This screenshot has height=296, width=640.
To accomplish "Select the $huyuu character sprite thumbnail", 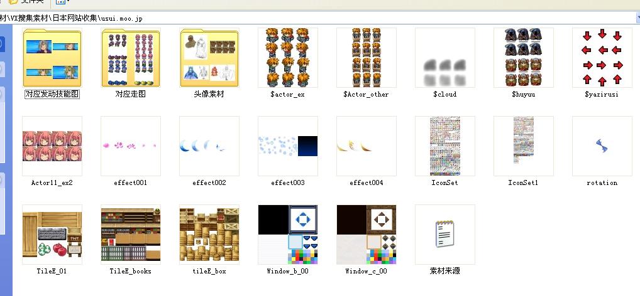I will click(x=523, y=58).
